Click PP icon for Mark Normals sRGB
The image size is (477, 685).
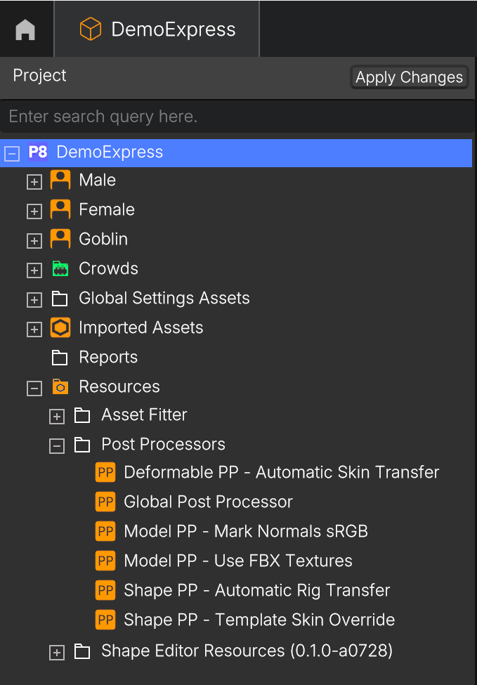point(105,532)
